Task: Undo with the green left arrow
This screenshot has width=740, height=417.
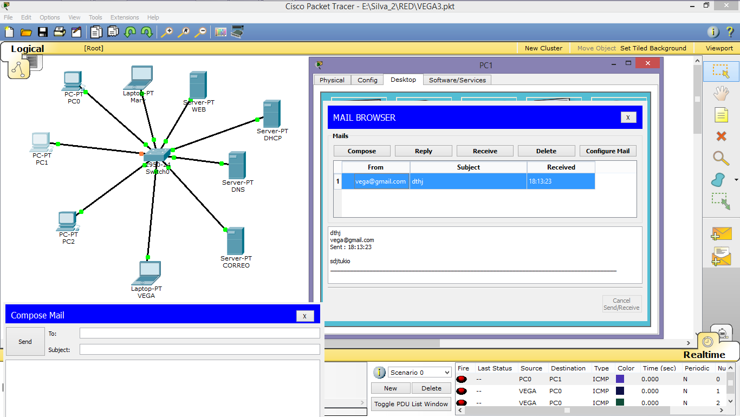Action: pyautogui.click(x=130, y=32)
